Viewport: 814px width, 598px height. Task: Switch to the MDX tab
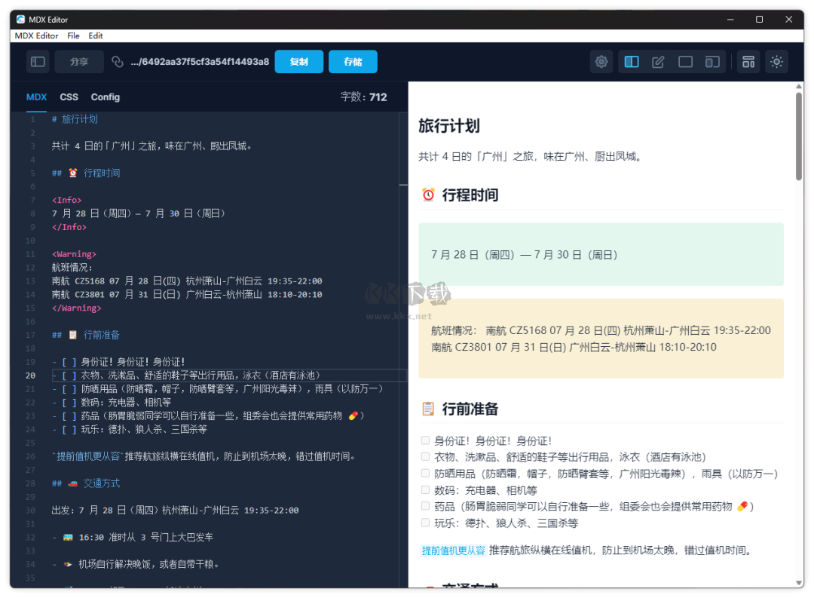(36, 97)
